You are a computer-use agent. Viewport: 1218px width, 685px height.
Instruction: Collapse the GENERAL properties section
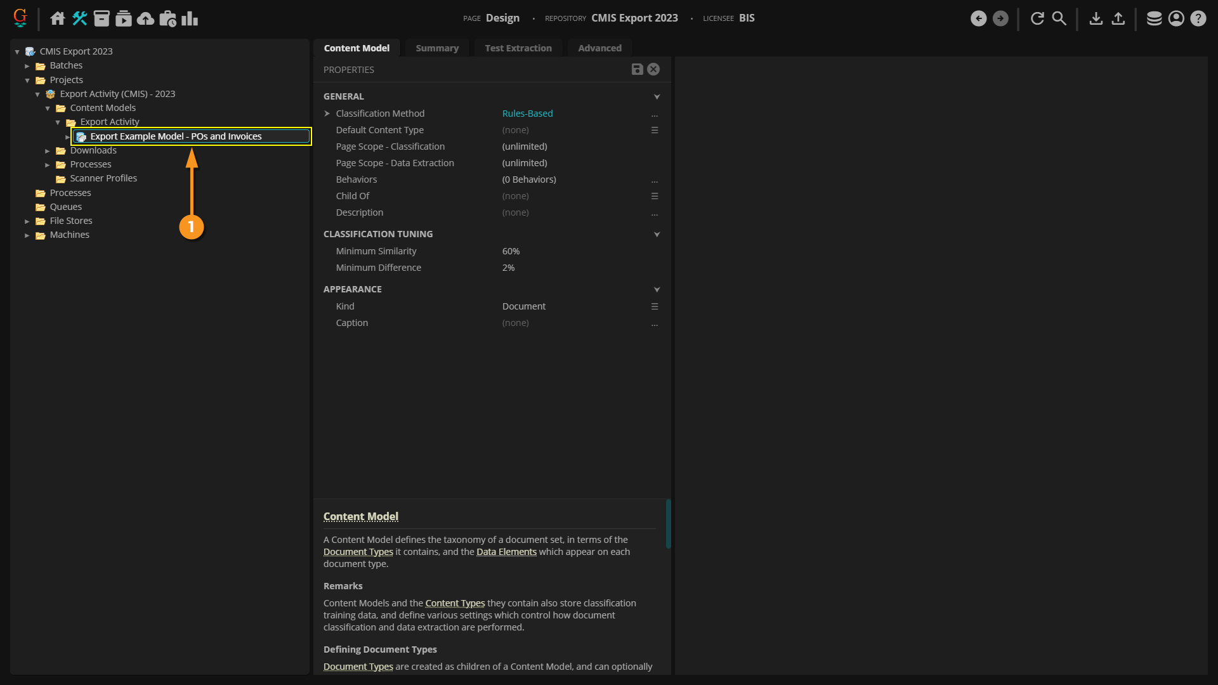657,96
